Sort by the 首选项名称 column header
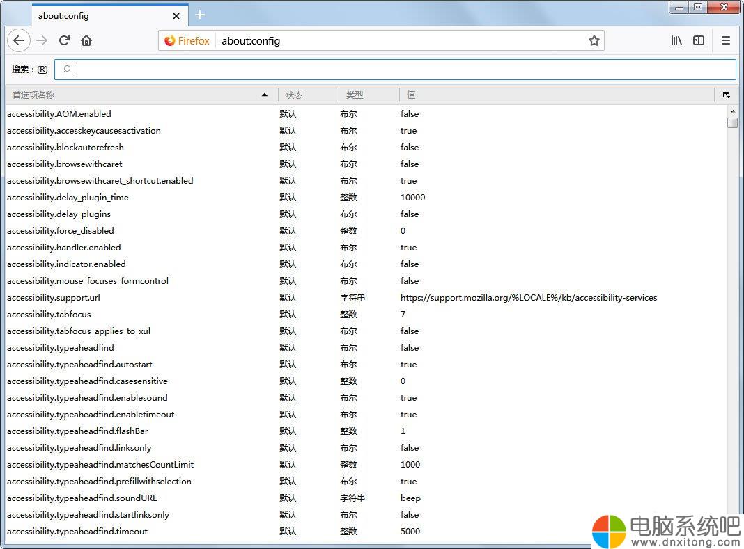Image resolution: width=744 pixels, height=549 pixels. [x=140, y=95]
